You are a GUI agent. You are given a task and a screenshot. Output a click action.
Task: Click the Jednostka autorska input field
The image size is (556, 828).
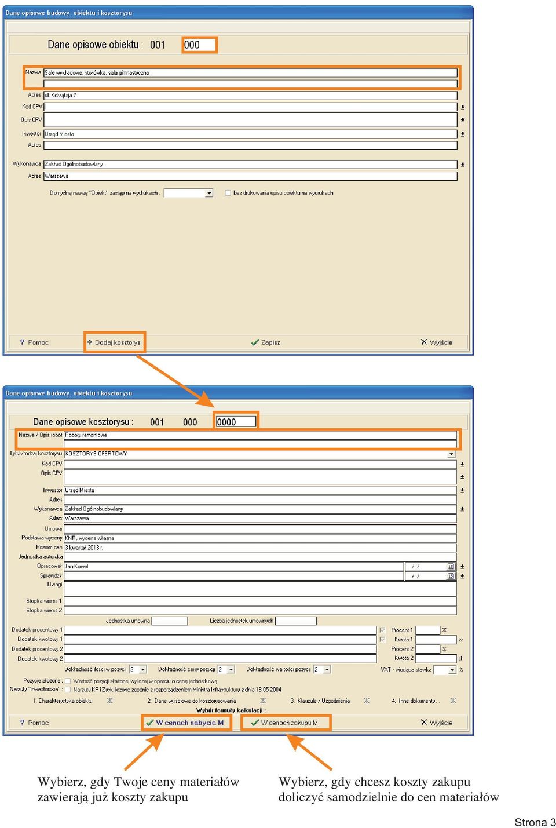tap(260, 557)
